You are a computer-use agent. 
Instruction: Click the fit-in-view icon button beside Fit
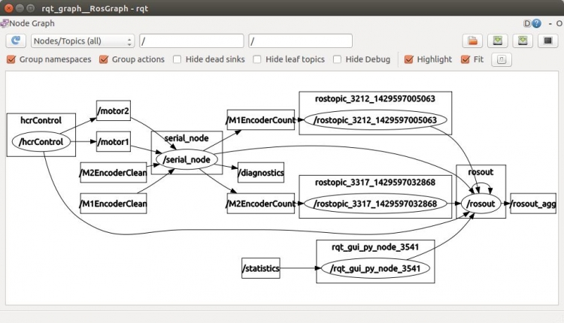pyautogui.click(x=502, y=59)
